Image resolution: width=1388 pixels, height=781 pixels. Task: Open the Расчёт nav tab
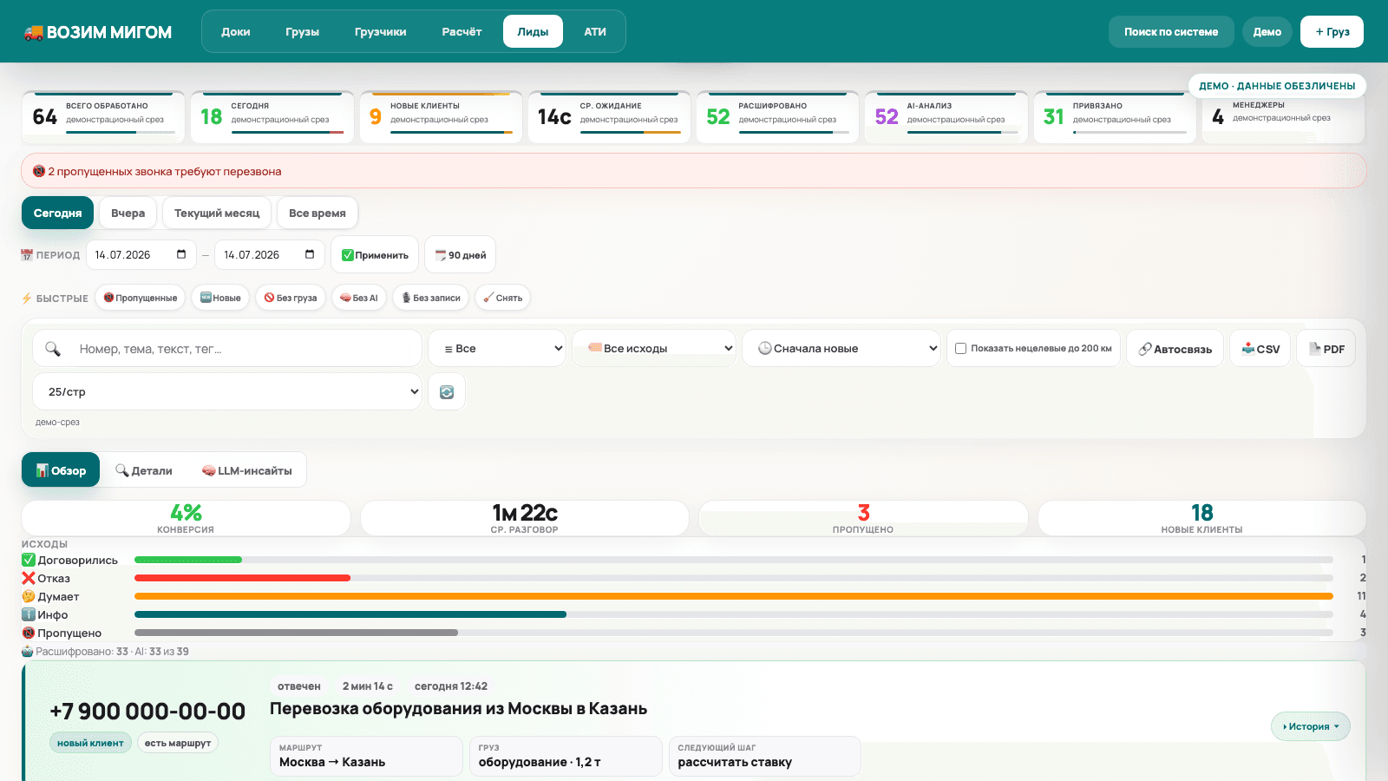(462, 32)
